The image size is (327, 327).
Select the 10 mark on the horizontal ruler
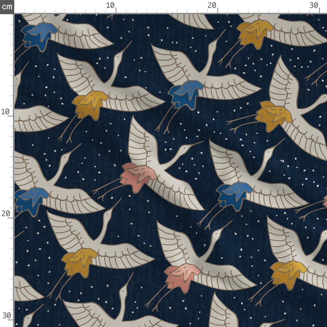[x=110, y=5]
